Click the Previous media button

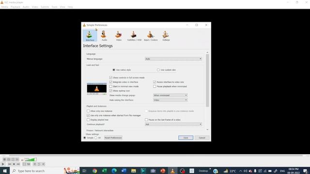tap(10, 164)
